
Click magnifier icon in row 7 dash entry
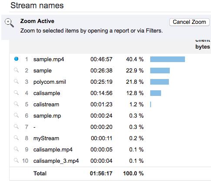[x=16, y=127]
